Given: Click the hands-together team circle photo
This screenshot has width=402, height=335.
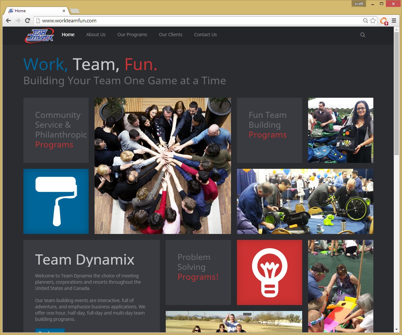Looking at the screenshot, I should [x=163, y=166].
